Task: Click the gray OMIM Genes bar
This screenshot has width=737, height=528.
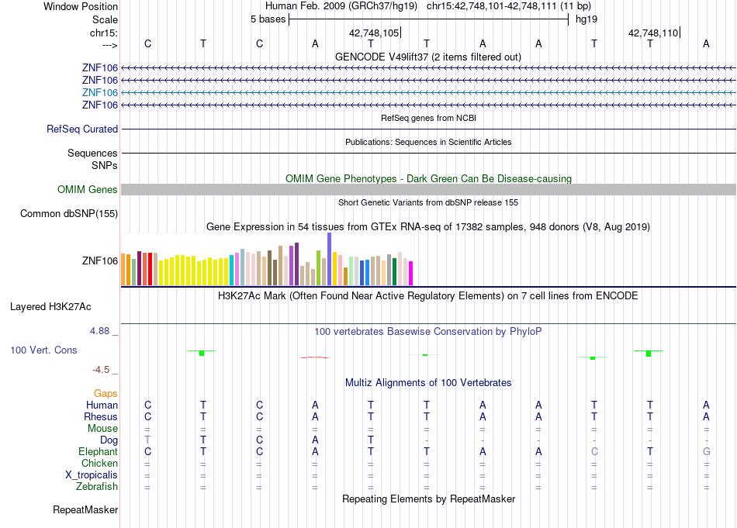Action: click(428, 189)
